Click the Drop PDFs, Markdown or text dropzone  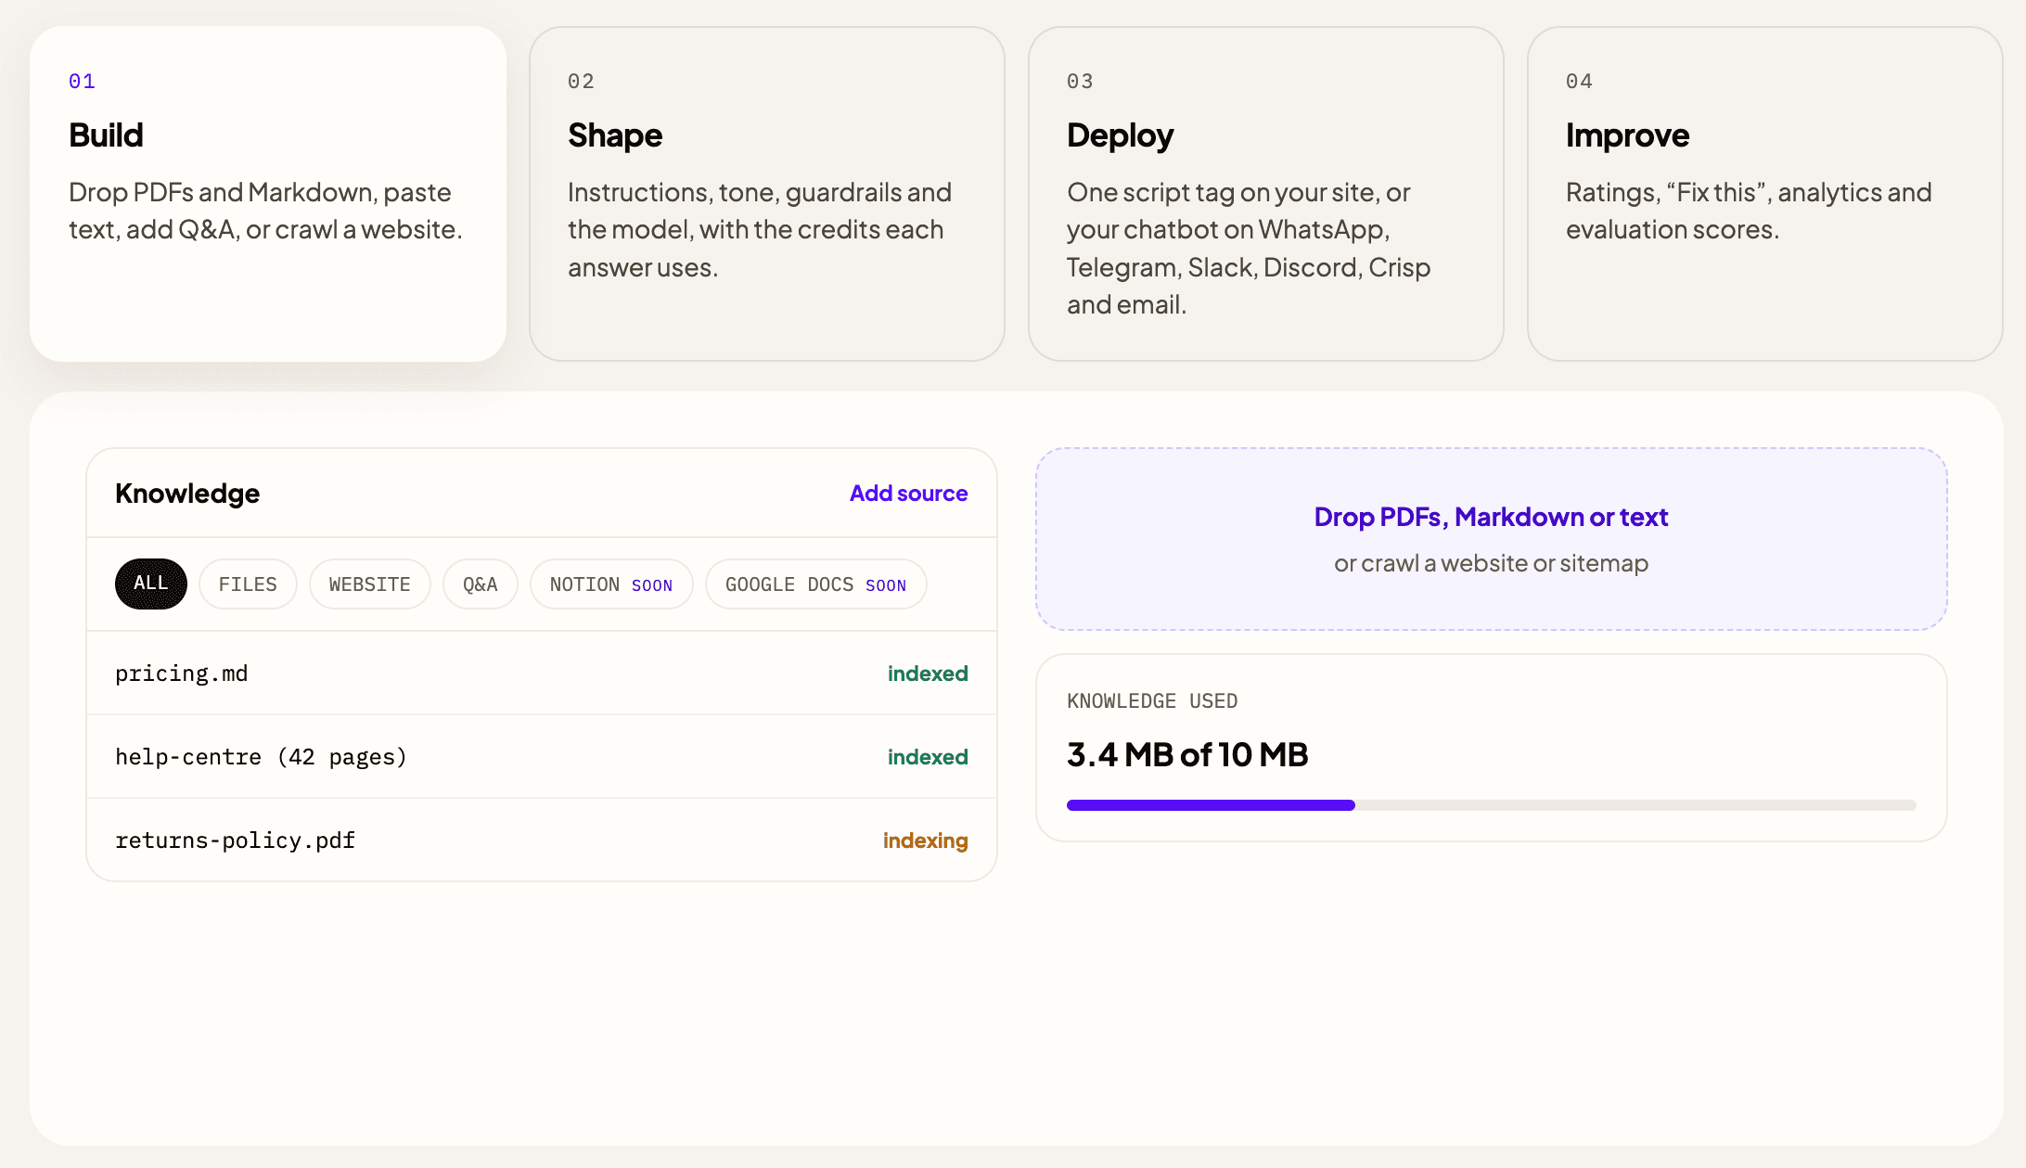(x=1491, y=539)
